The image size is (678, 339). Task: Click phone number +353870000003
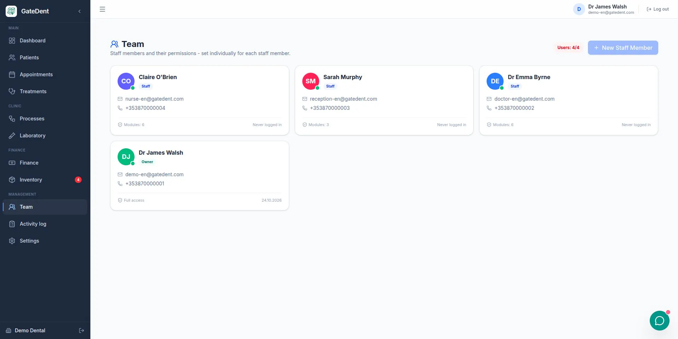click(330, 108)
